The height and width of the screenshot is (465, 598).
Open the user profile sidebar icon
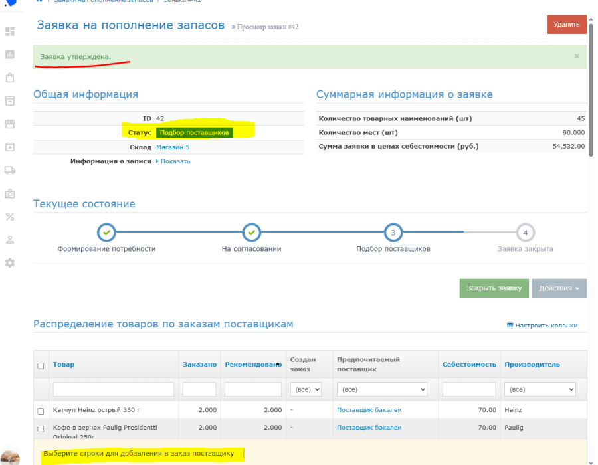tap(10, 240)
